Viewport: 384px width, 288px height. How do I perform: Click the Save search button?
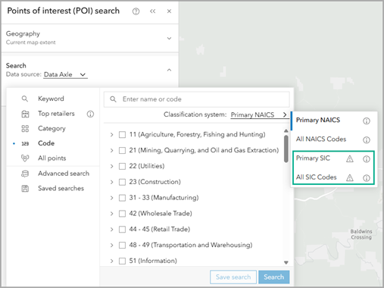click(x=233, y=277)
